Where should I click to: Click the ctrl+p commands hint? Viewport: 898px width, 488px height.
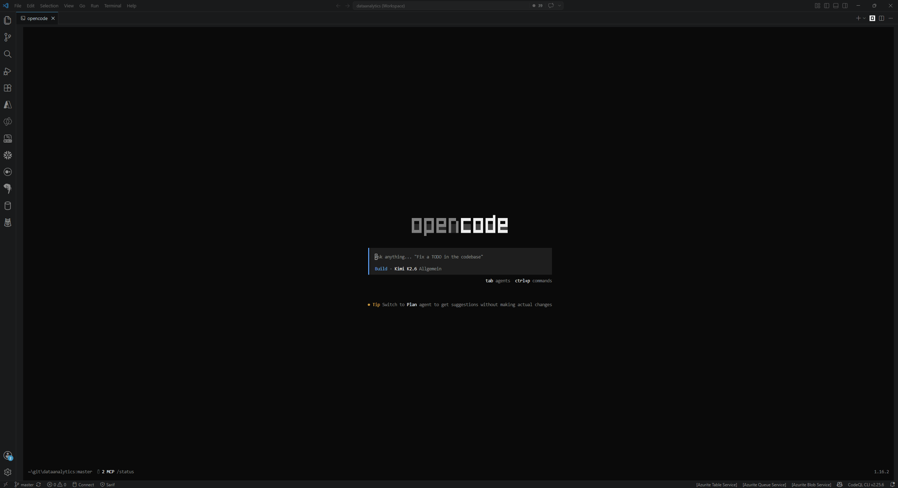pyautogui.click(x=533, y=281)
